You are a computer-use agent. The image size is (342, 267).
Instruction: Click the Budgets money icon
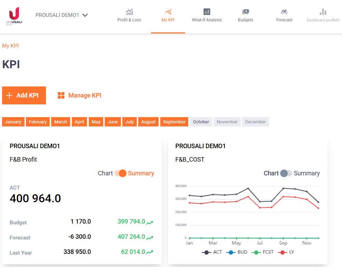pos(245,12)
